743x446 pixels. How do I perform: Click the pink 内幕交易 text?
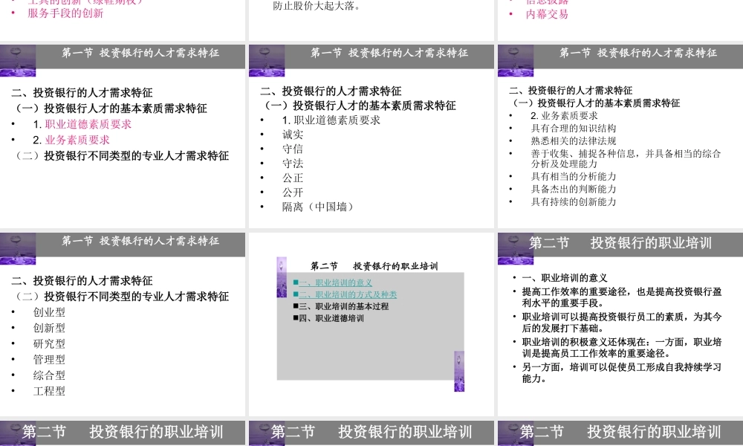(548, 13)
